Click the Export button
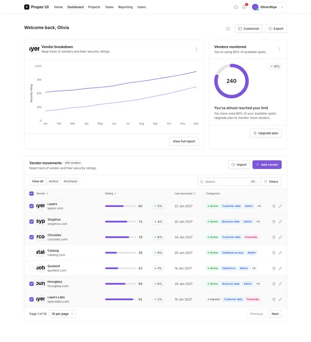Image resolution: width=311 pixels, height=342 pixels. coord(276,29)
